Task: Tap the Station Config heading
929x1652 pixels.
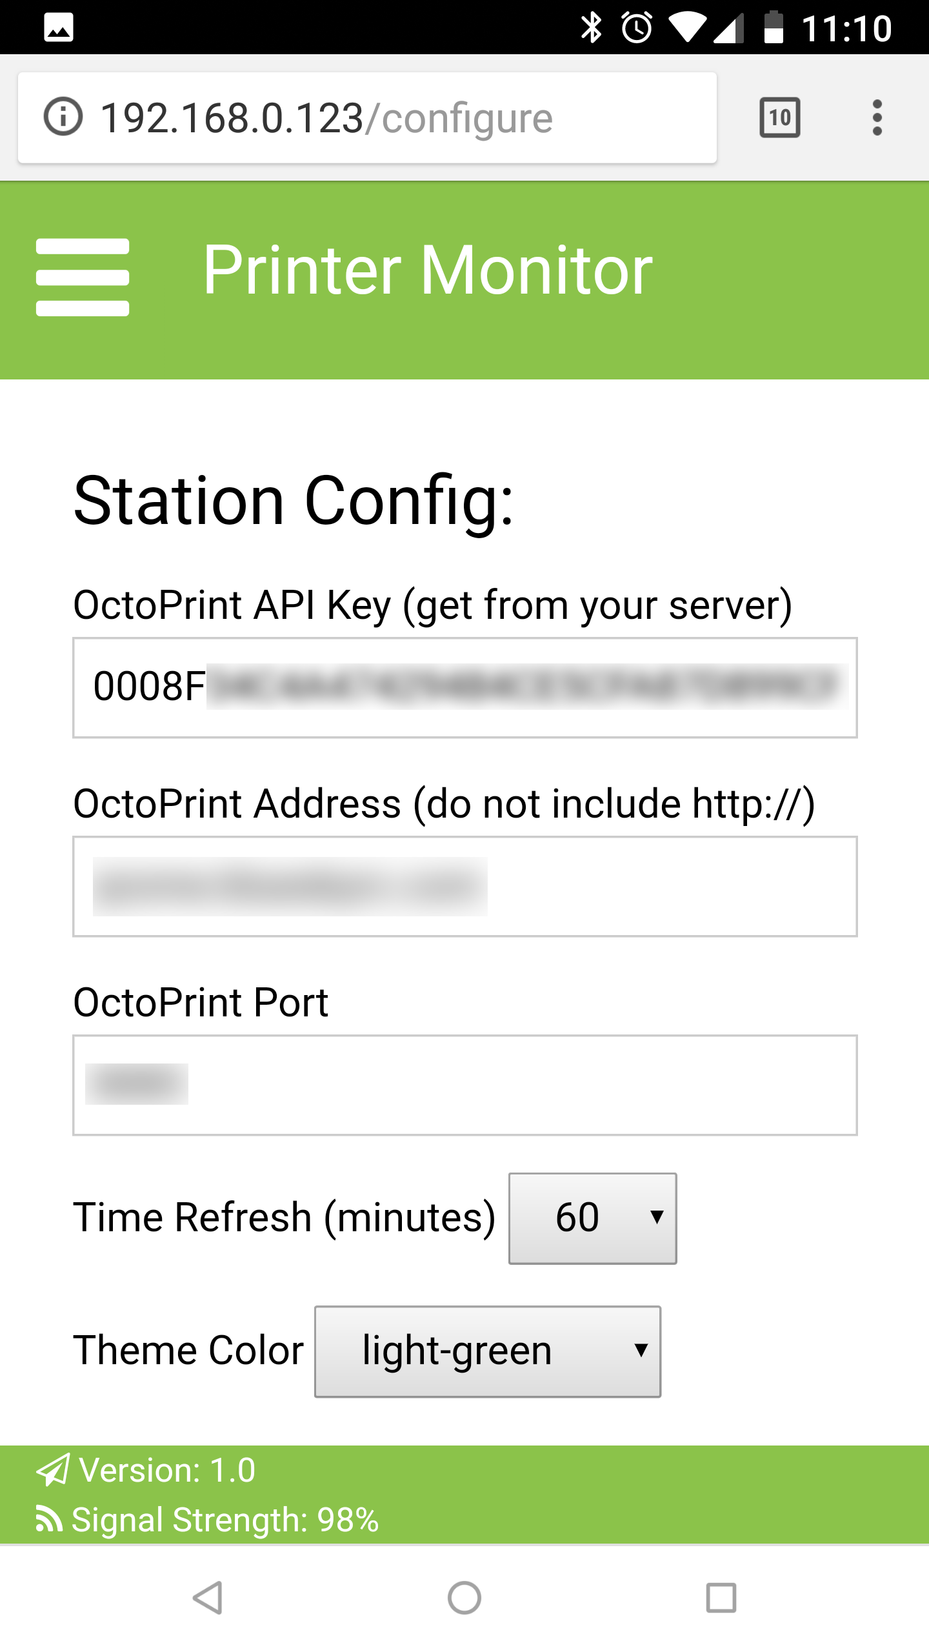Action: point(294,501)
